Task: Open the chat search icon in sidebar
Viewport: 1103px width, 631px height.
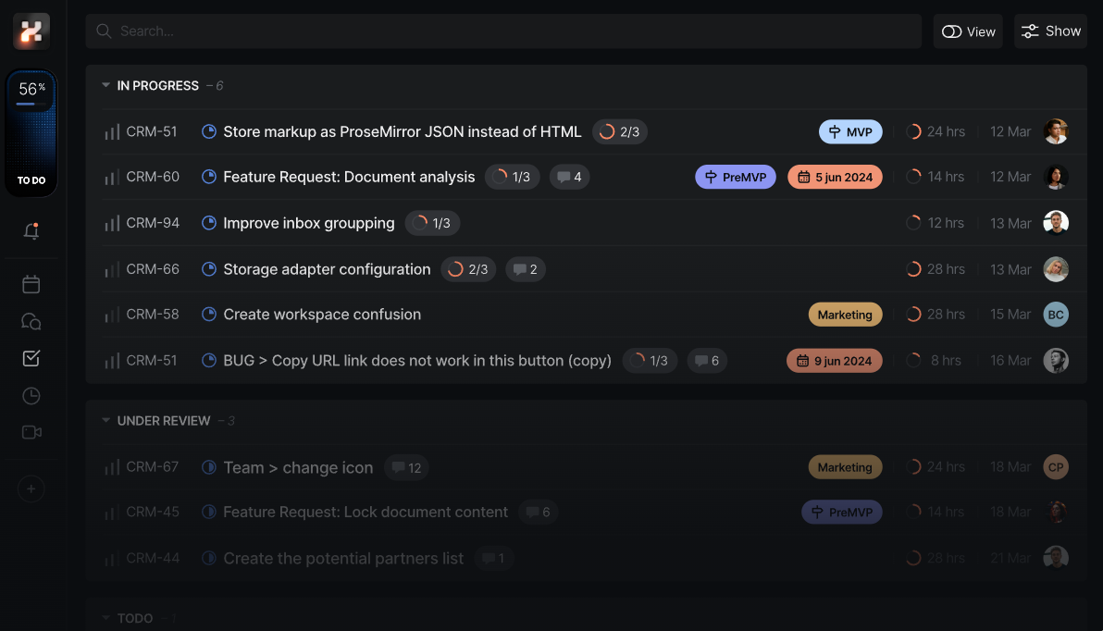Action: (x=31, y=322)
